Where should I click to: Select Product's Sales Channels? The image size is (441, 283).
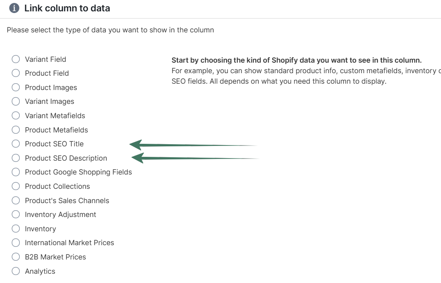[16, 200]
